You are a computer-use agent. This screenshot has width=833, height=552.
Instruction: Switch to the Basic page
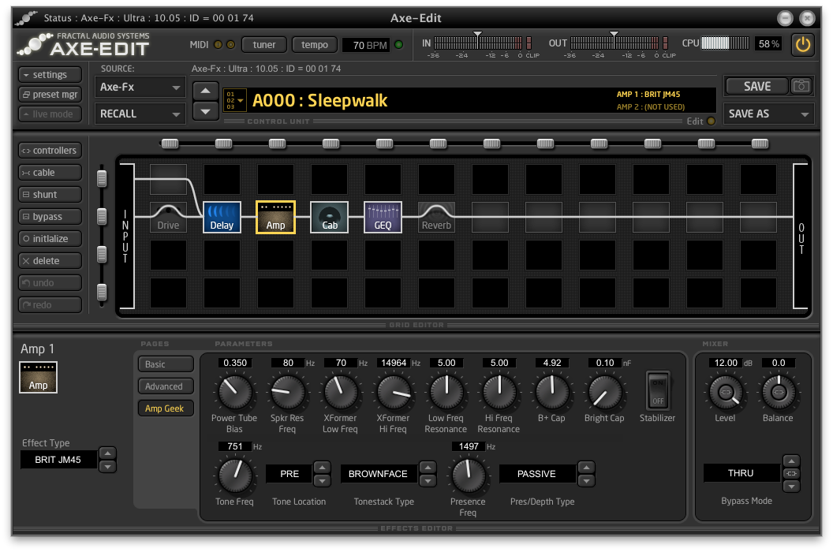166,364
